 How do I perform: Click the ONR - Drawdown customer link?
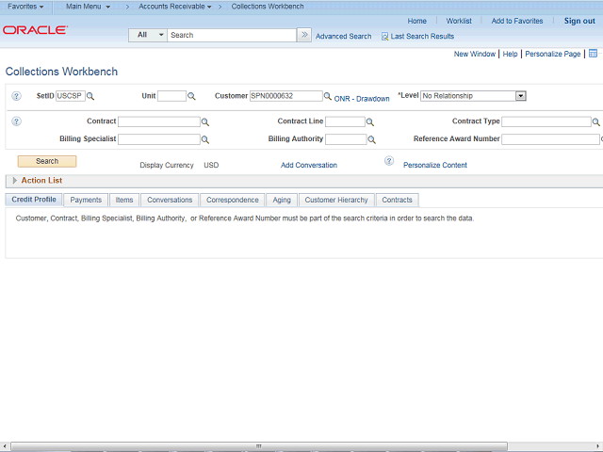pos(362,99)
